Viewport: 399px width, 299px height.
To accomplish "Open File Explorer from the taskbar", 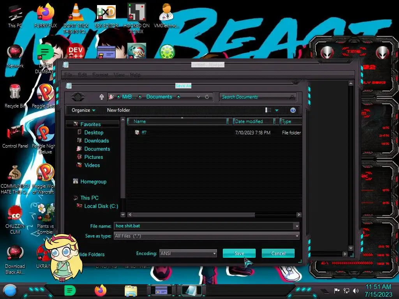I will (x=131, y=290).
